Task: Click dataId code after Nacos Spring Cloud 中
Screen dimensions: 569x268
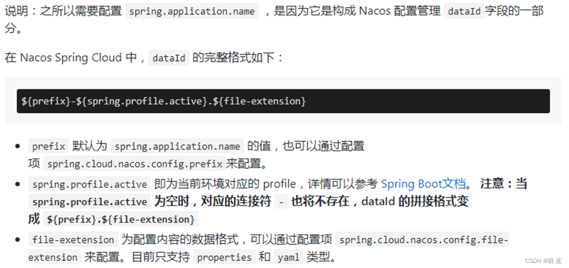Action: coord(169,58)
